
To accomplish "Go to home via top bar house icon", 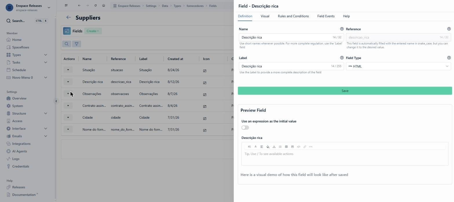I will pyautogui.click(x=103, y=5).
